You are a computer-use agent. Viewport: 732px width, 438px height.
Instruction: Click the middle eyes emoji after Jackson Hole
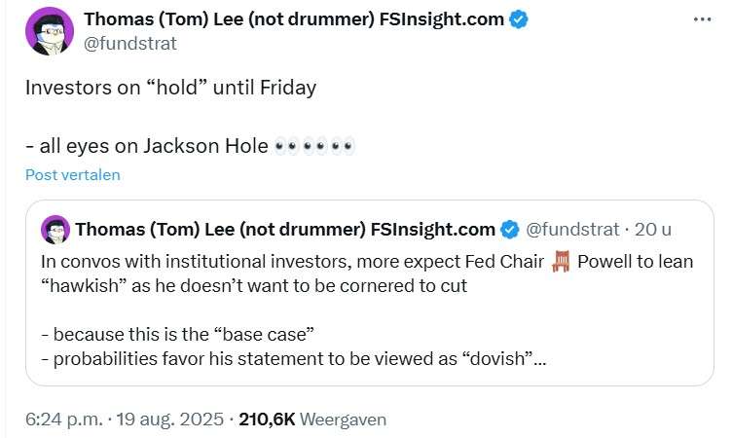[314, 147]
